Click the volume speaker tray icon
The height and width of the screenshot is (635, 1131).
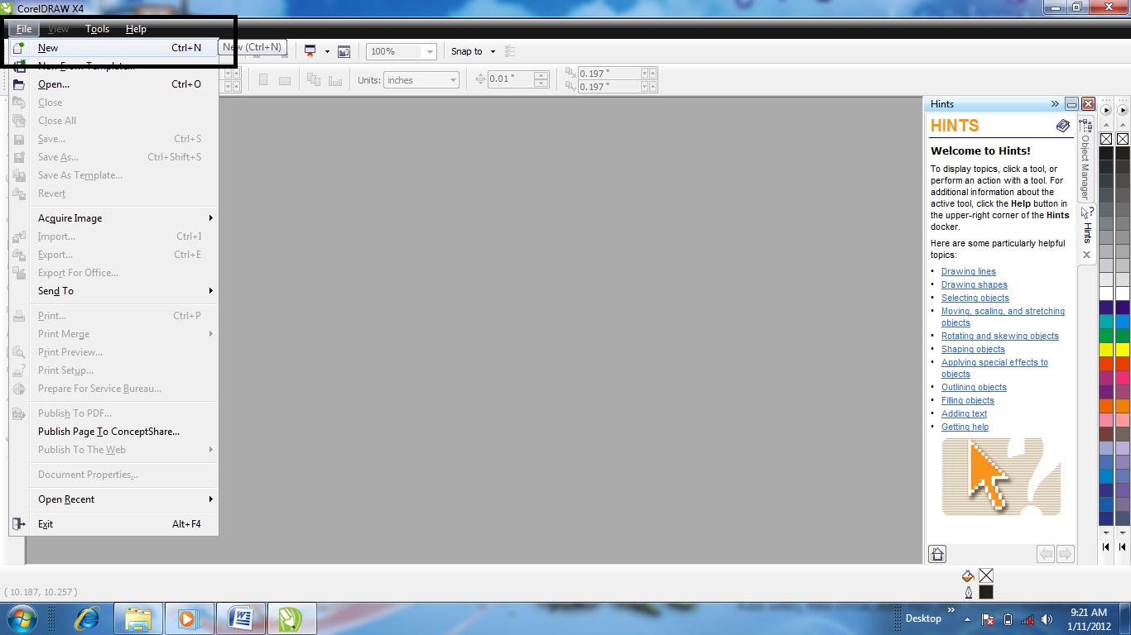coord(1047,618)
